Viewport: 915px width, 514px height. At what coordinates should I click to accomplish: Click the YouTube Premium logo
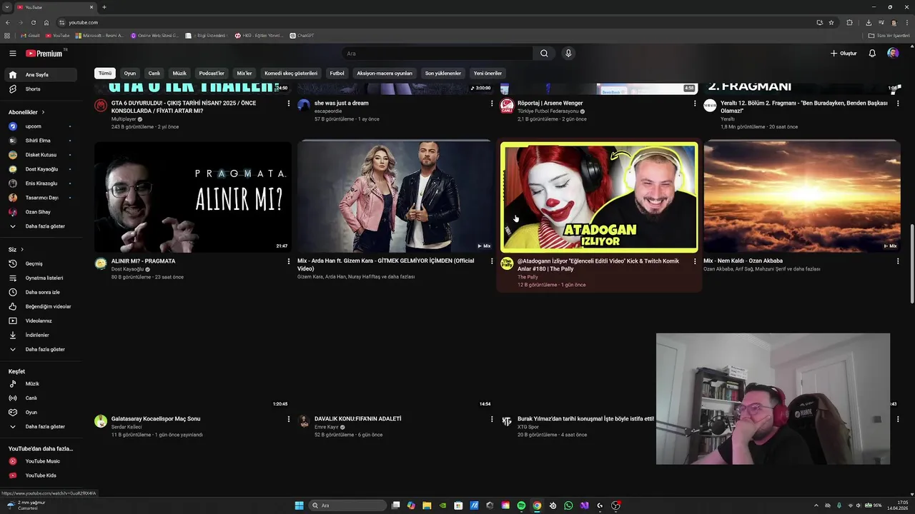click(x=44, y=54)
